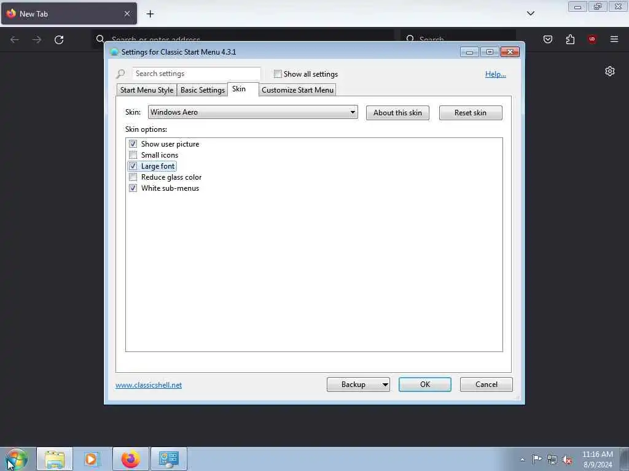Image resolution: width=629 pixels, height=471 pixels.
Task: Launch Windows Media Player from taskbar
Action: coord(92,459)
